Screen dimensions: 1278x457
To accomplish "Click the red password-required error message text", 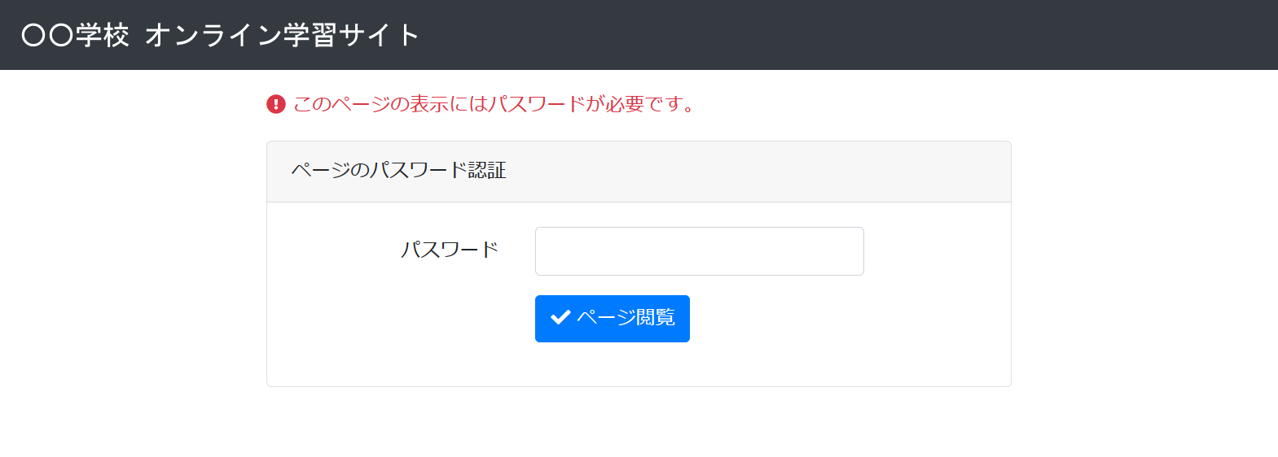I will pos(494,104).
